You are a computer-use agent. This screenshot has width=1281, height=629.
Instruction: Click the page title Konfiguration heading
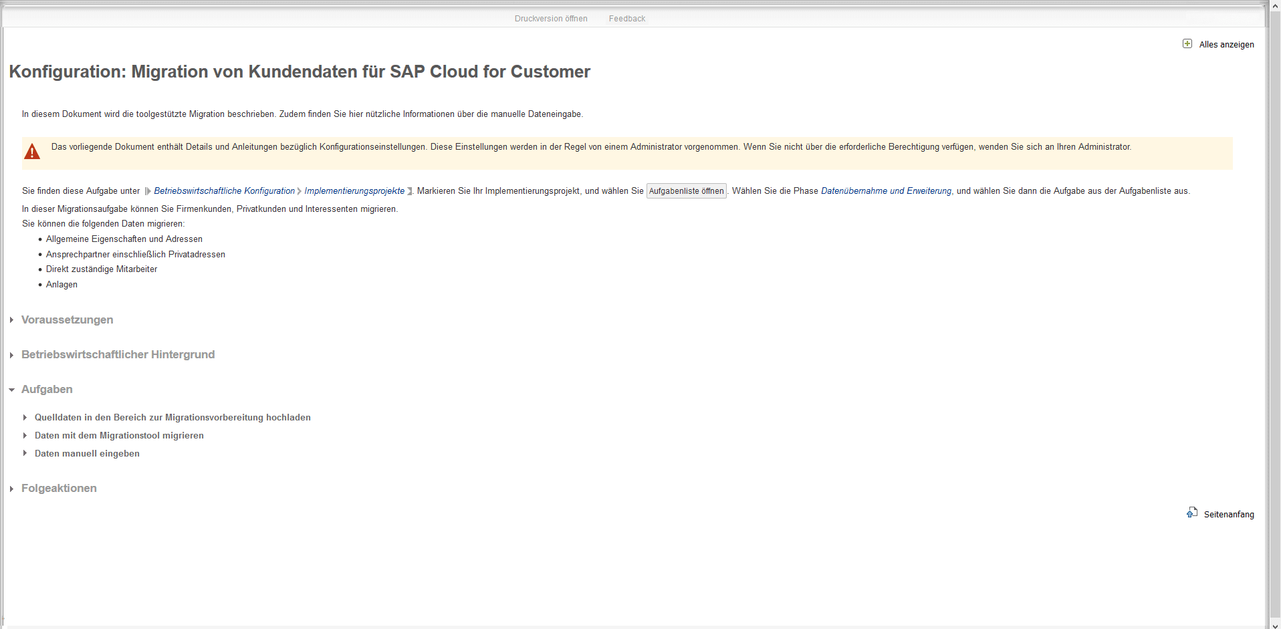(300, 72)
